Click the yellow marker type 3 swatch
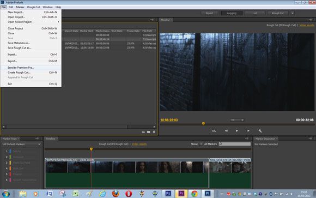Viewport: 316px width, 198px height. pos(10,163)
